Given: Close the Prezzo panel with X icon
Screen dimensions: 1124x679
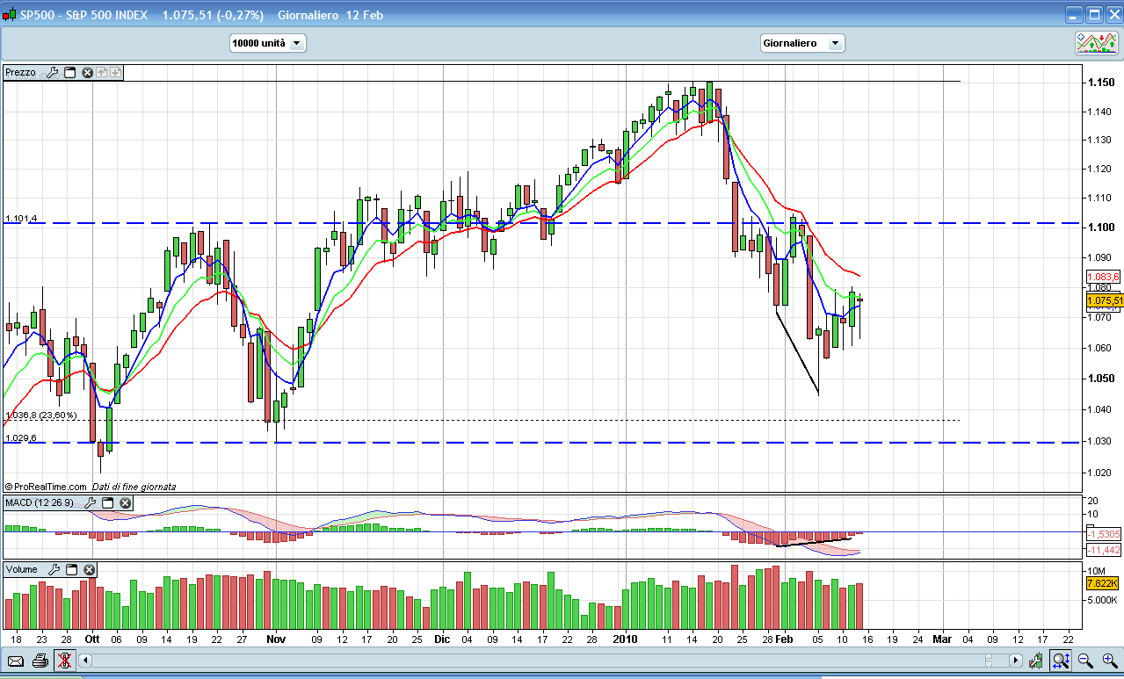Looking at the screenshot, I should click(x=87, y=73).
